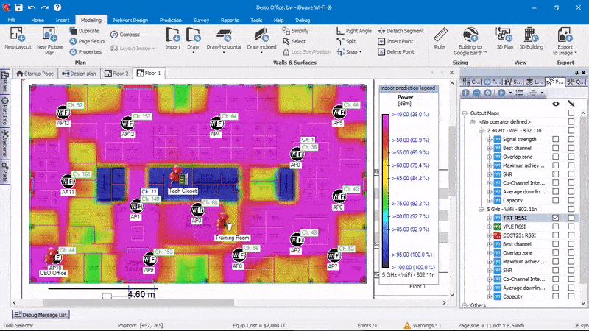Tick visibility checkbox for 2.4 GHz Overlap zone
Viewport: 589px width, 331px height.
tap(556, 157)
